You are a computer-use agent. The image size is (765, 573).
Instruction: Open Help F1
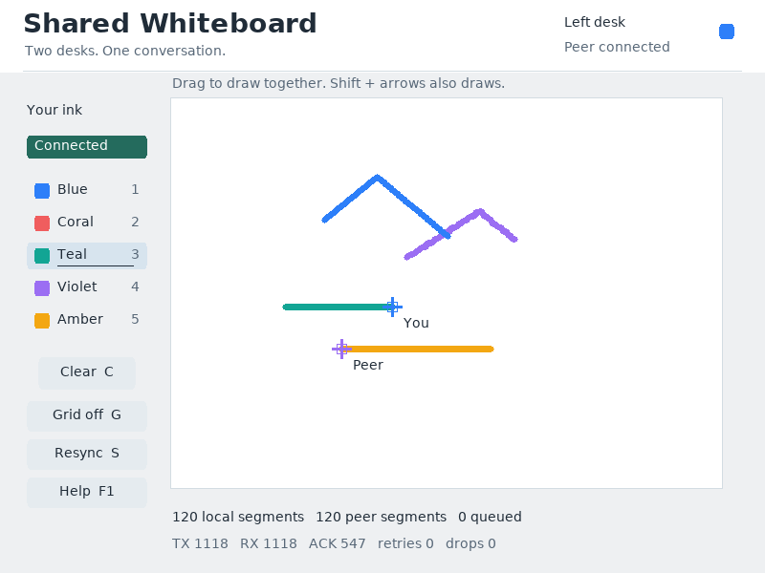pyautogui.click(x=87, y=492)
